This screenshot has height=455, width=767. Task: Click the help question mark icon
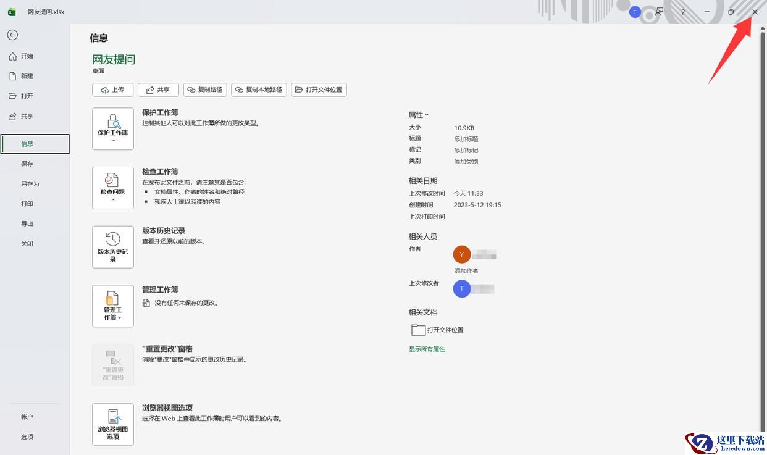(683, 12)
